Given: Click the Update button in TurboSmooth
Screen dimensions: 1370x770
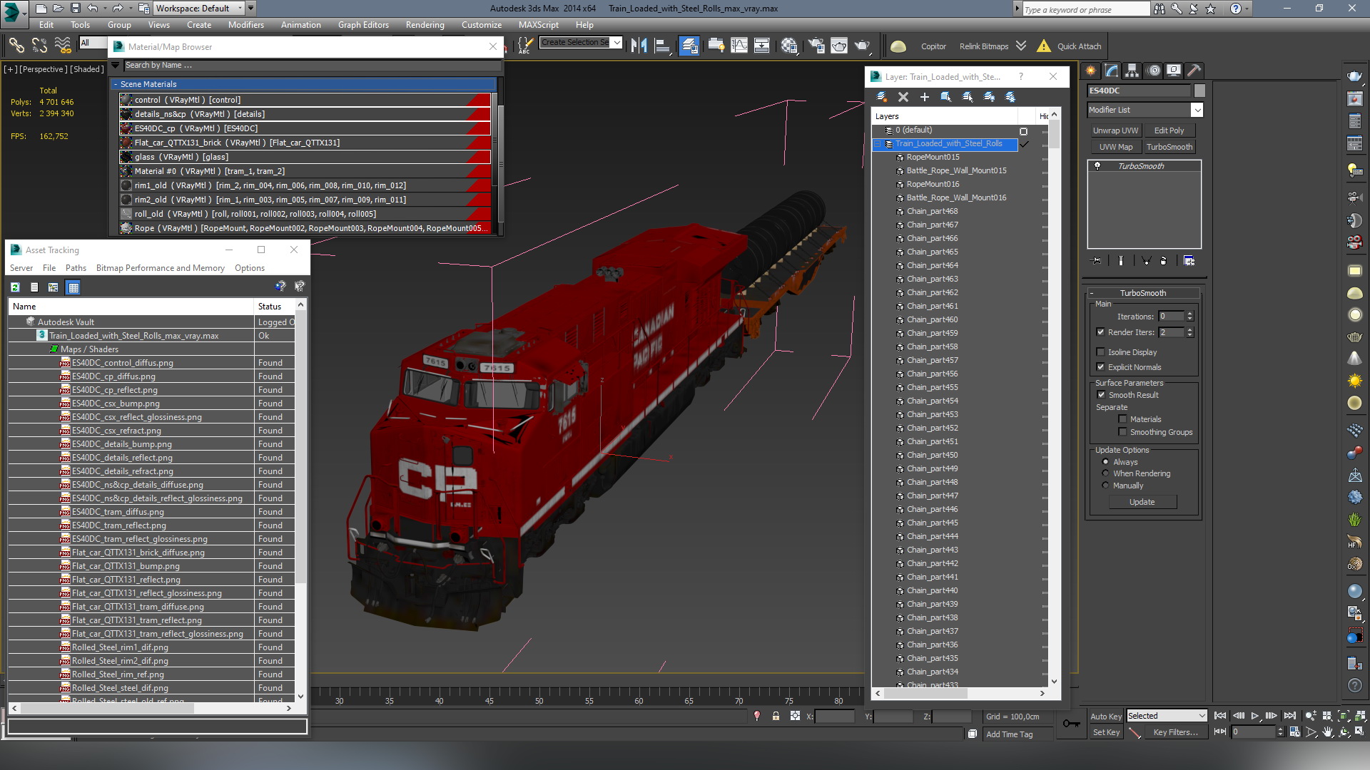Looking at the screenshot, I should [x=1142, y=502].
